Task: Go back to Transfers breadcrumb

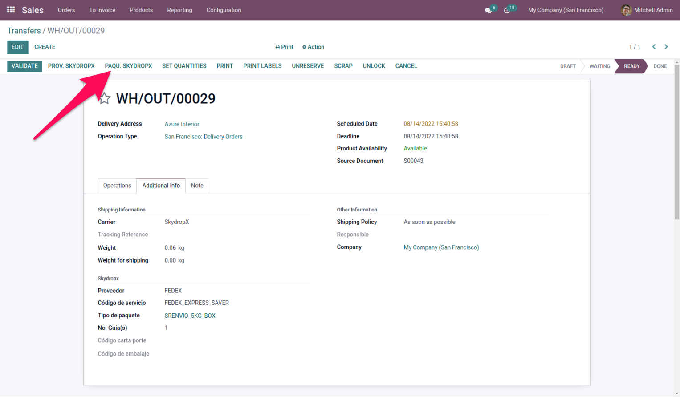Action: [x=24, y=31]
